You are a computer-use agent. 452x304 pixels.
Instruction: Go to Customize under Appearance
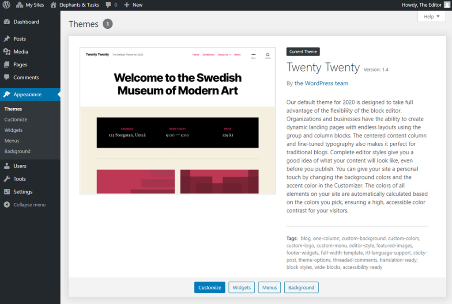(16, 119)
